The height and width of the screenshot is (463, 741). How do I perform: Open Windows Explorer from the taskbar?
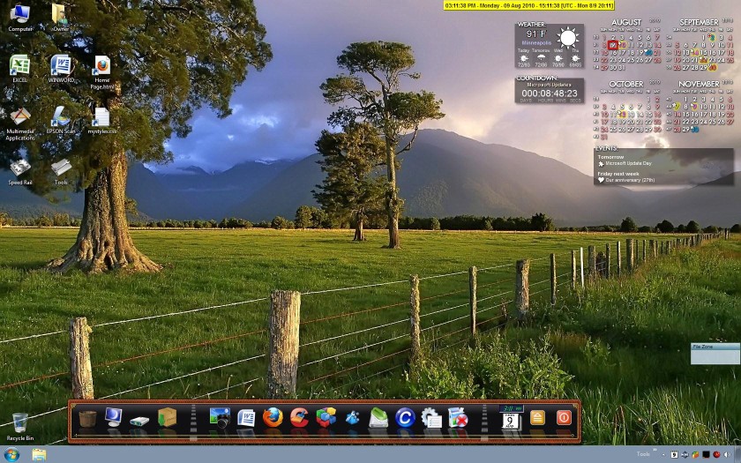(40, 454)
